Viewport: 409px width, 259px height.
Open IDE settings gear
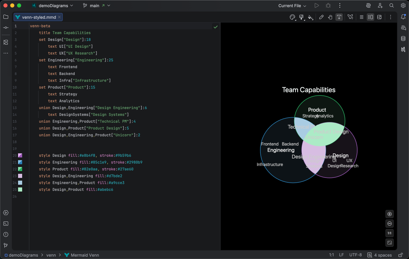403,5
